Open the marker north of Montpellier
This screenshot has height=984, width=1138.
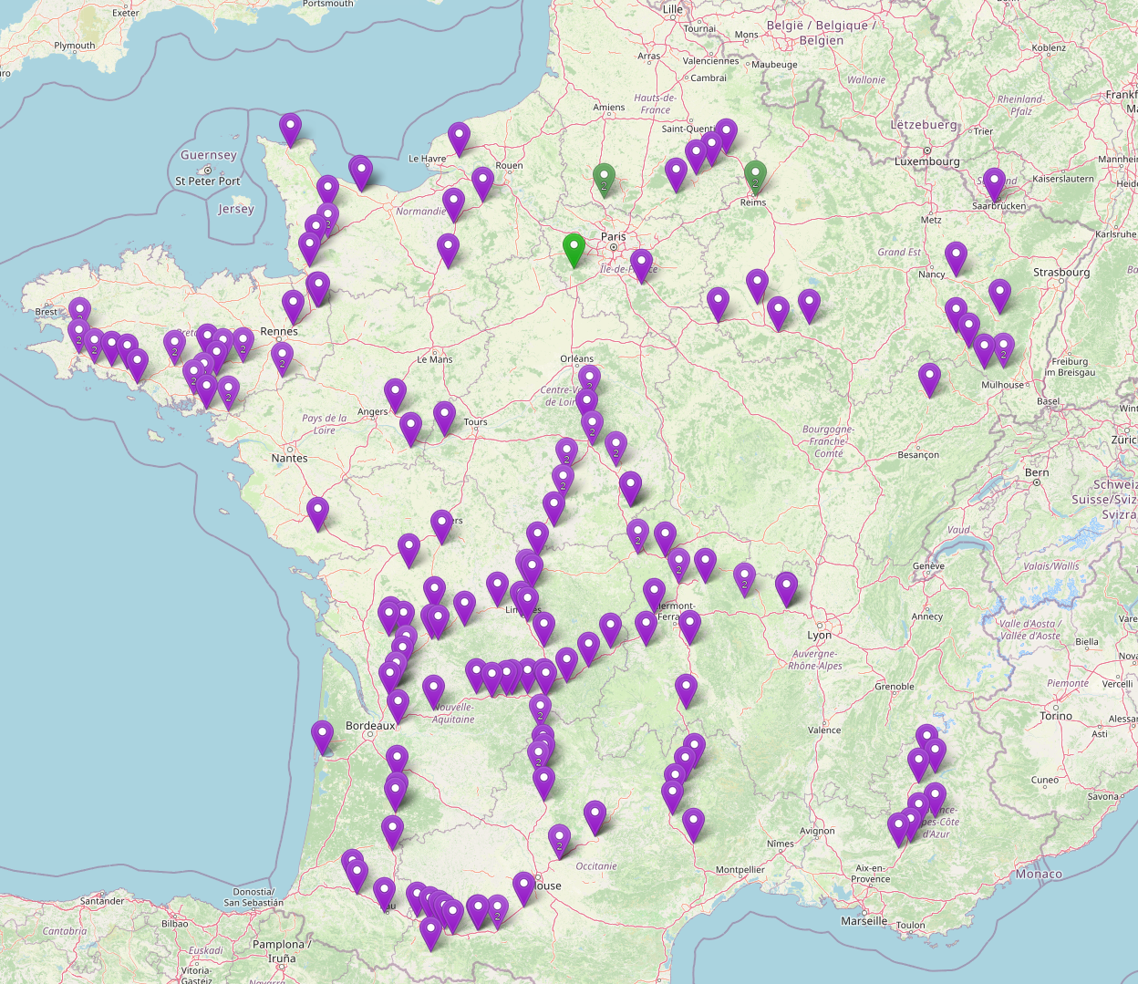(x=693, y=825)
